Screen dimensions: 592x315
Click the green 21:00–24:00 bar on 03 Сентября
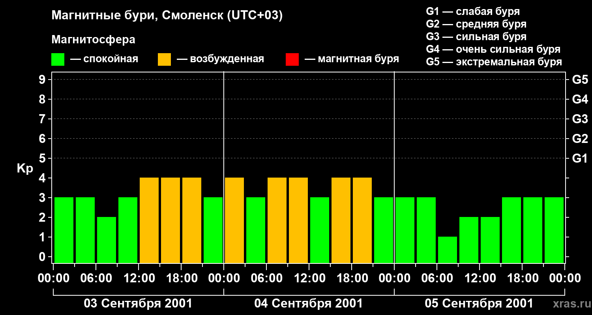click(213, 230)
